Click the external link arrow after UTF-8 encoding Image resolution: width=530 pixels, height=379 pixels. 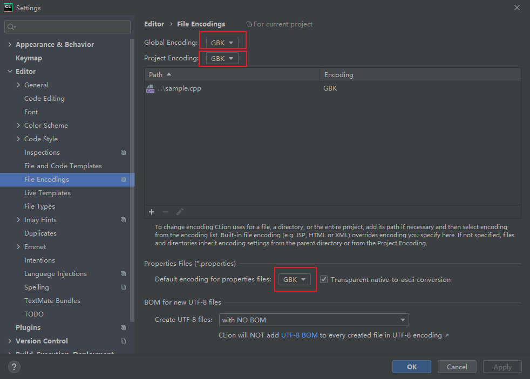(447, 335)
